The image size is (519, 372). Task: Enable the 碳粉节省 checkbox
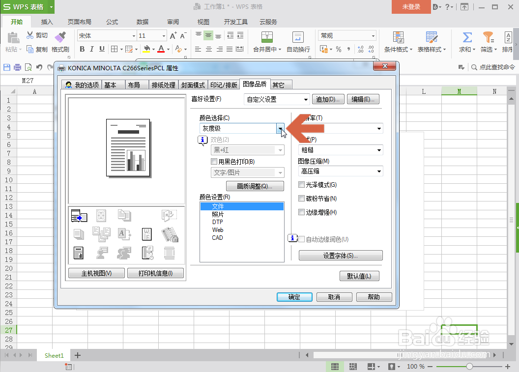(302, 199)
